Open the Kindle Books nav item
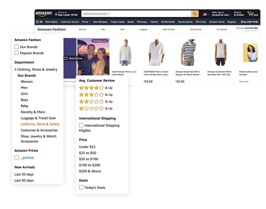Viewport: 266px width, 209px height. point(168,22)
